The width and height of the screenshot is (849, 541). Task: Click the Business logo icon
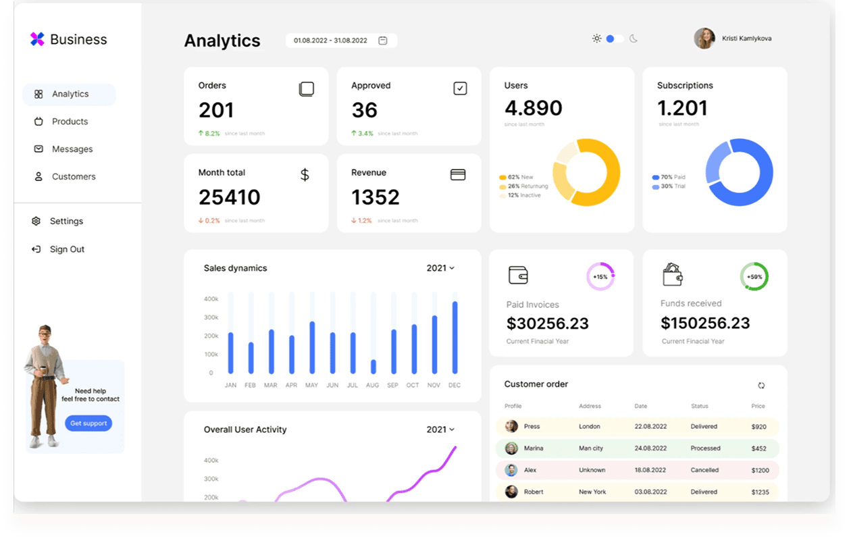36,39
